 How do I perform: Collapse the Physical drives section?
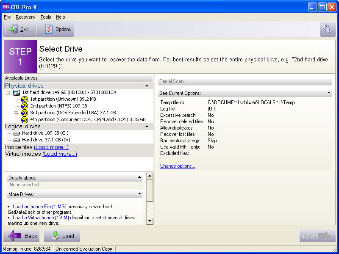coord(147,86)
